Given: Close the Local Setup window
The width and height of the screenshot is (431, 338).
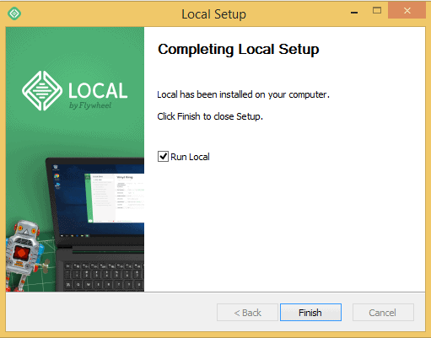Looking at the screenshot, I should coord(407,11).
